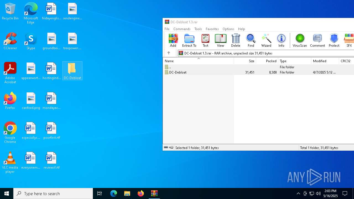
Task: Open Microsoft Edge from the taskbar
Action: click(x=114, y=193)
